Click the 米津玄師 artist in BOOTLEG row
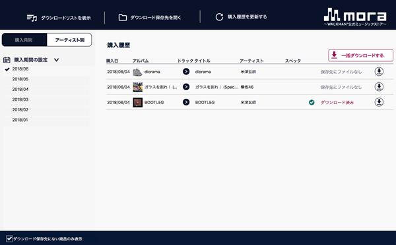Viewport: 396px width, 245px height. coord(248,102)
